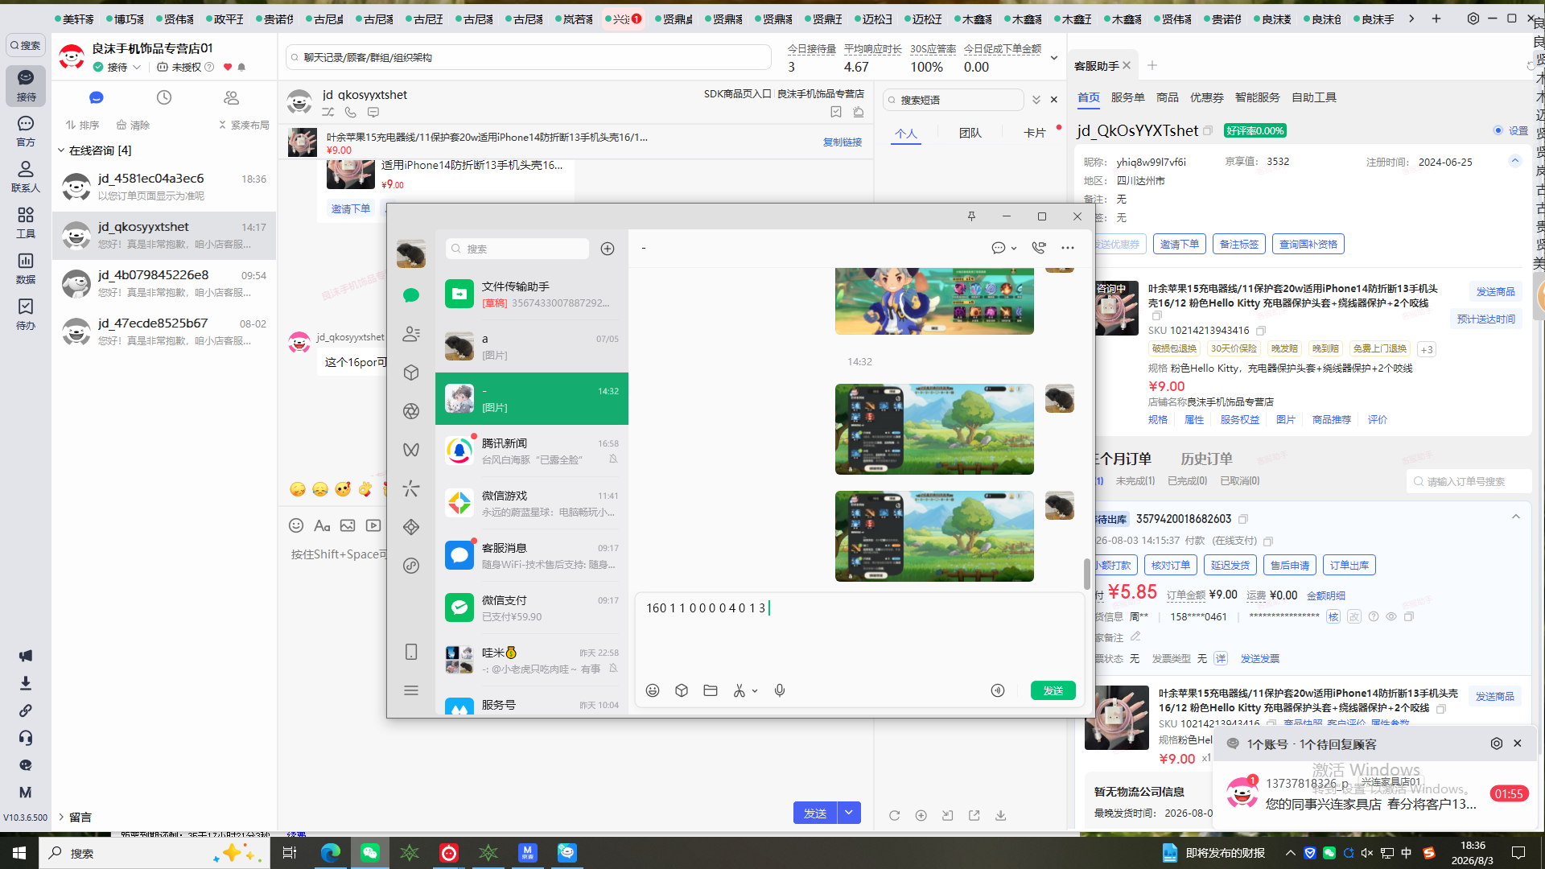Click the headset icon in JD sidebar
This screenshot has height=869, width=1545.
click(26, 738)
